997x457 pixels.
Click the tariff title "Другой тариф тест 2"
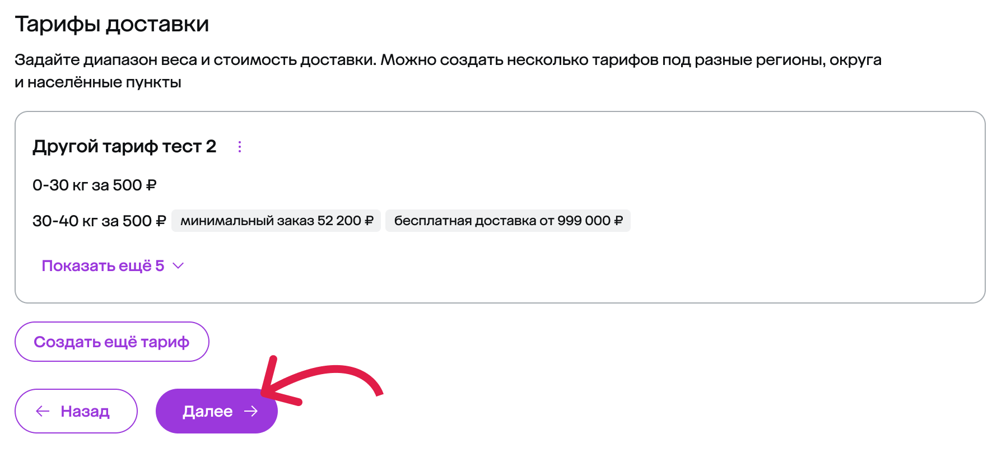(124, 147)
